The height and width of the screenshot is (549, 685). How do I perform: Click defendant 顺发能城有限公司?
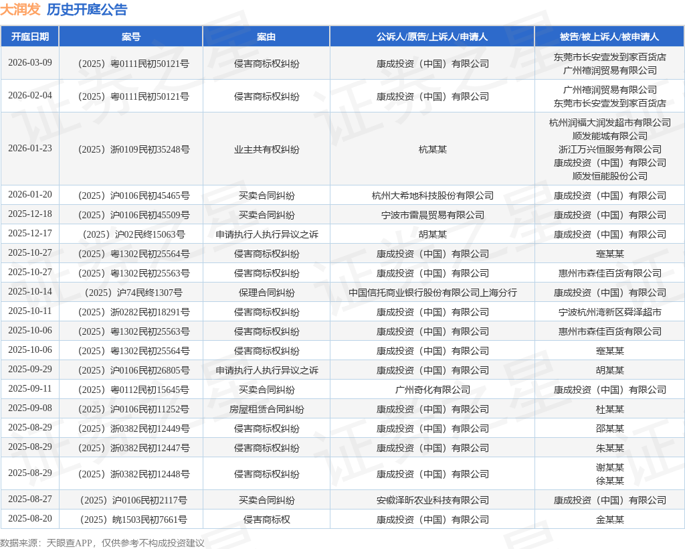610,136
